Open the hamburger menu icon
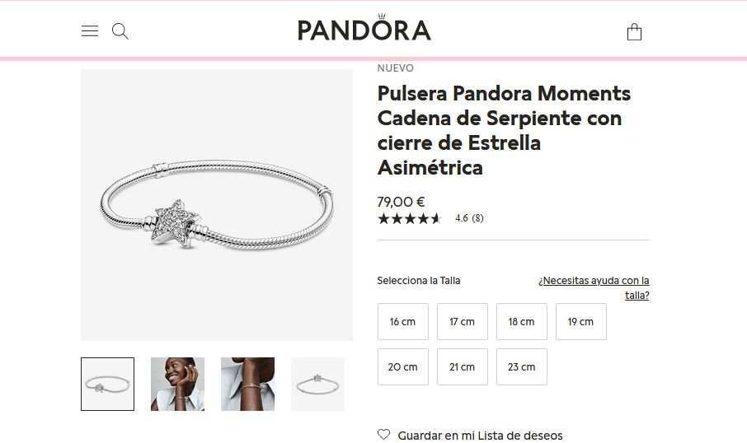 (90, 31)
